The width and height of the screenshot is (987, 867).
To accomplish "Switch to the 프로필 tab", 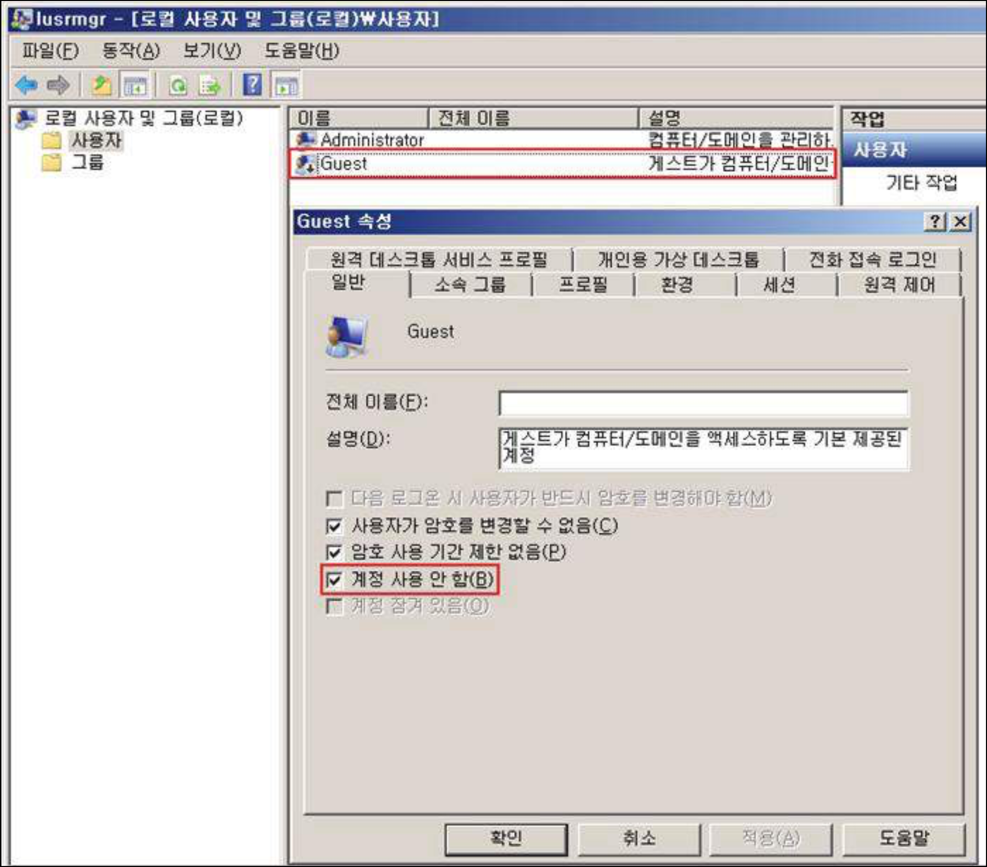I will point(583,285).
